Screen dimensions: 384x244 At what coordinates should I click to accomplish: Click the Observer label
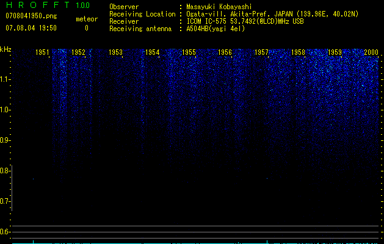pos(124,7)
